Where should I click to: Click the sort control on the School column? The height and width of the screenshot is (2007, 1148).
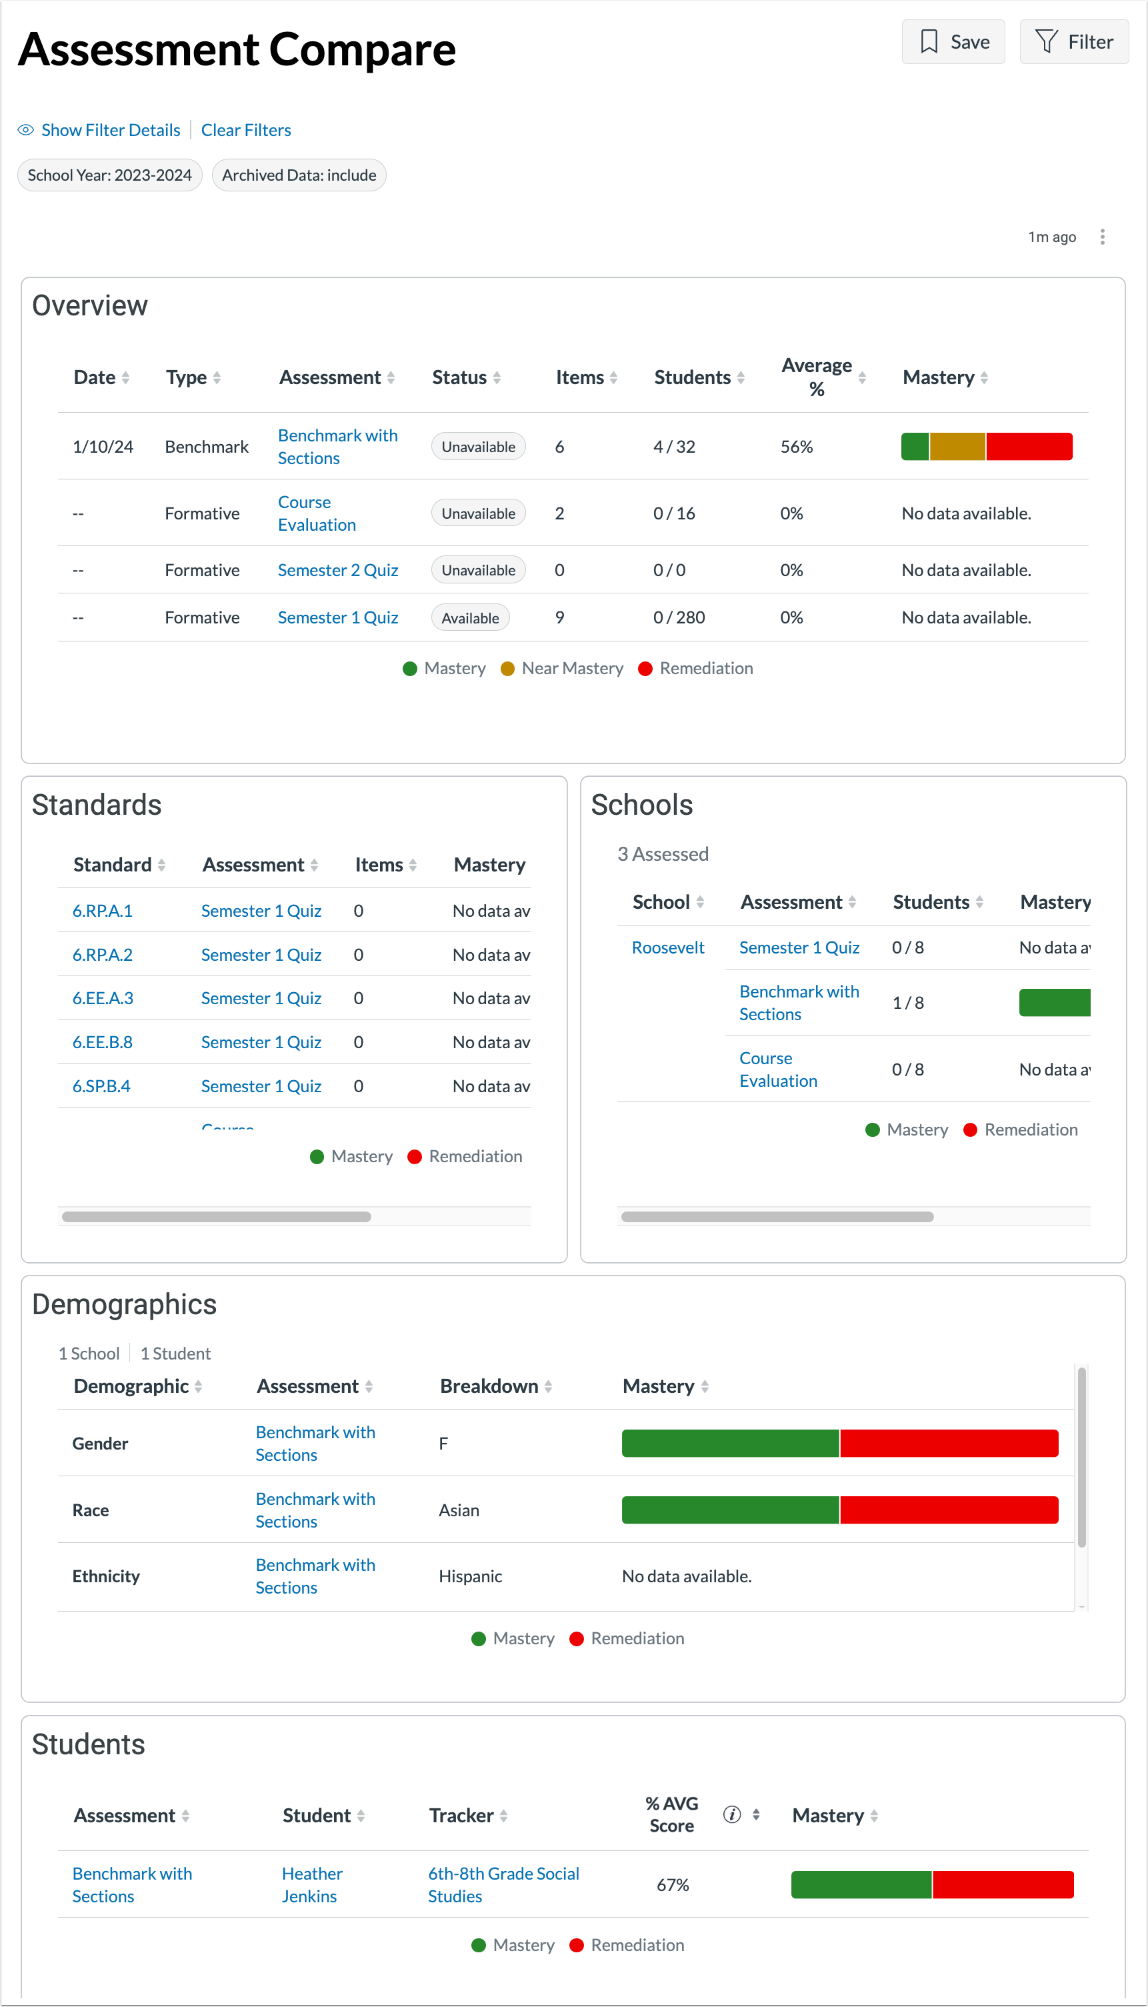point(700,902)
